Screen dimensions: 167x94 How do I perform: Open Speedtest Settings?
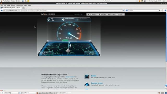112,14
